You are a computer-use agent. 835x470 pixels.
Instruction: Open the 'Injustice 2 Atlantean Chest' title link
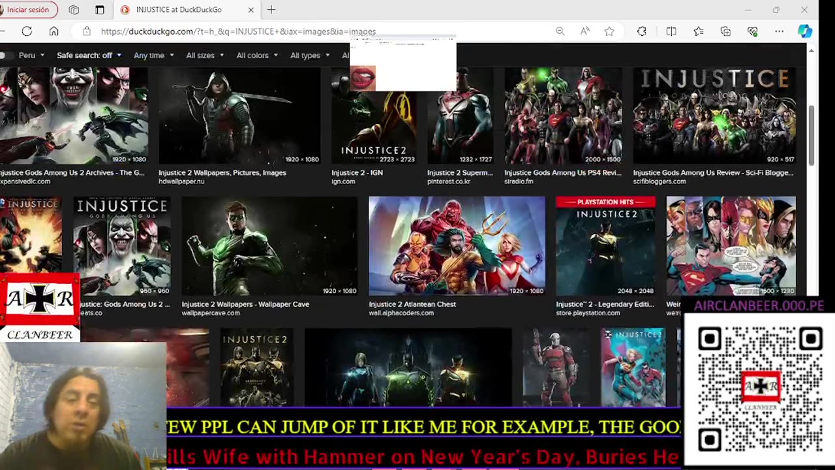tap(412, 304)
